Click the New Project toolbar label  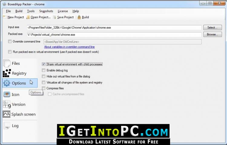pos(16,17)
